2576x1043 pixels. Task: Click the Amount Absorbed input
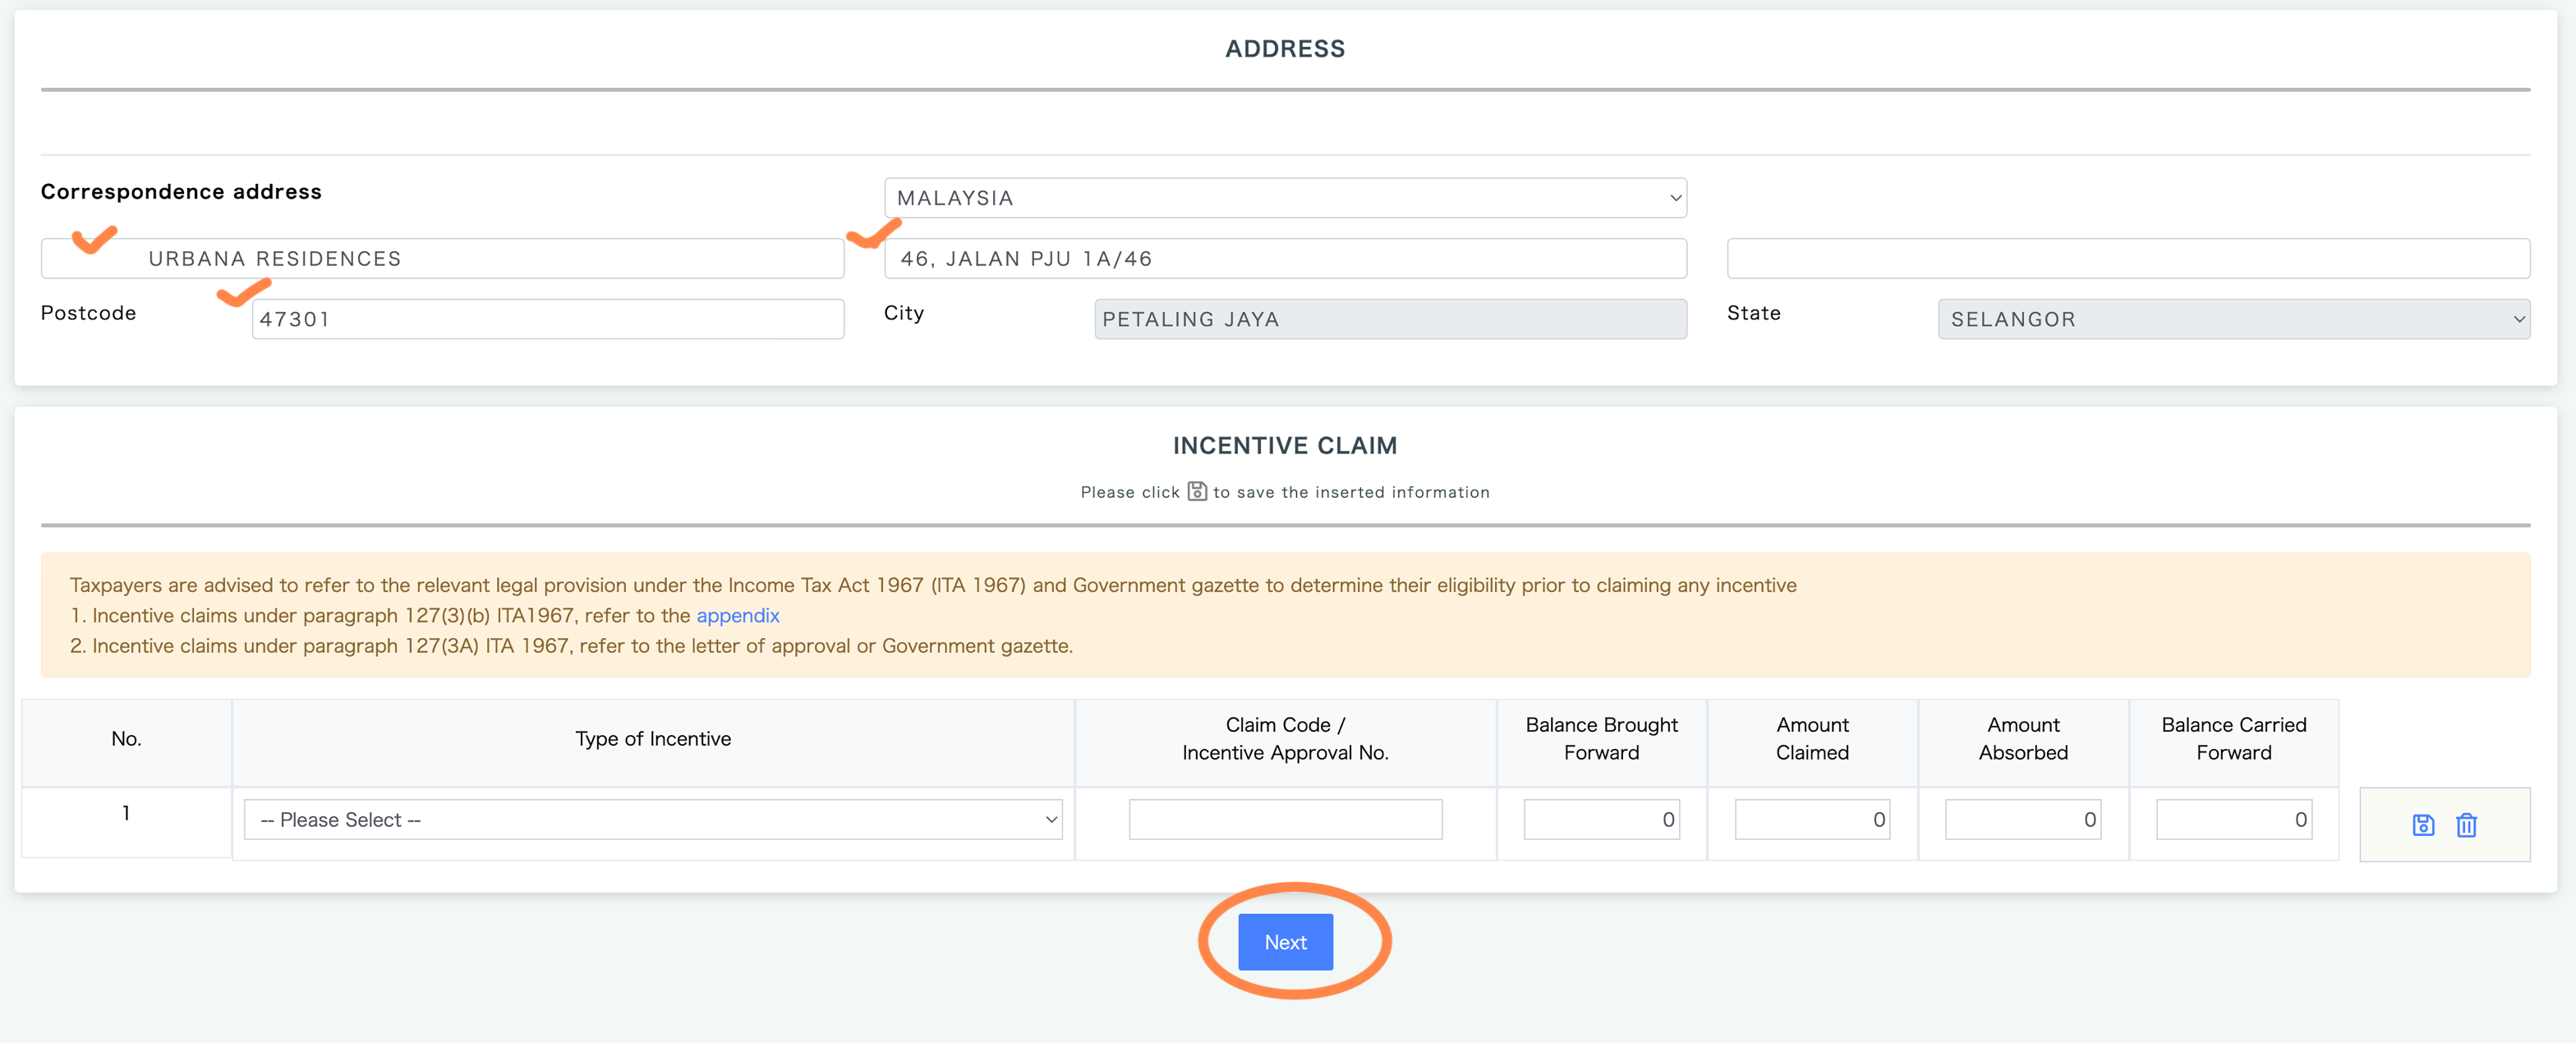pyautogui.click(x=2022, y=820)
